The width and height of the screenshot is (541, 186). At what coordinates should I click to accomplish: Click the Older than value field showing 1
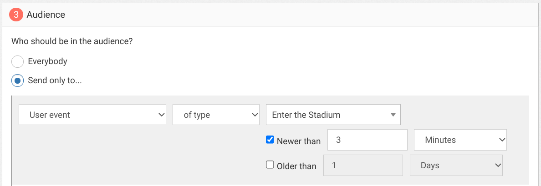point(363,166)
